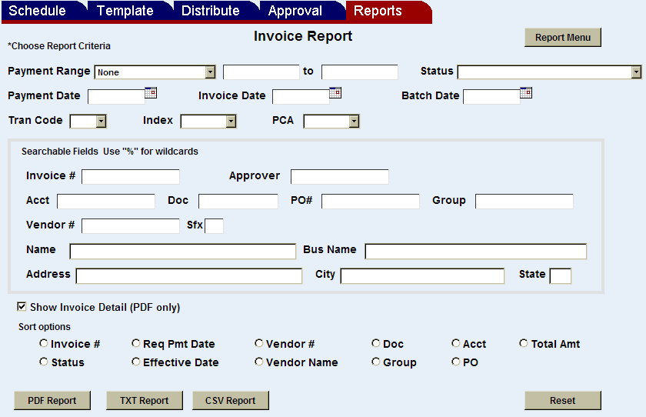Click the Invoice Date text field
This screenshot has height=417, width=646.
301,97
